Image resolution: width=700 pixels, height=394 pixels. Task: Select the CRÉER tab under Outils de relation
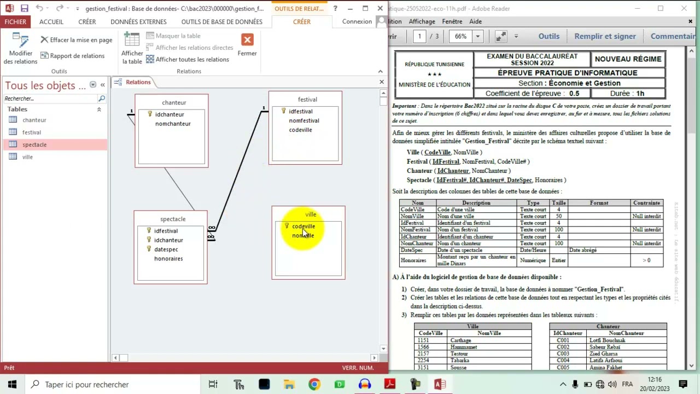[301, 22]
